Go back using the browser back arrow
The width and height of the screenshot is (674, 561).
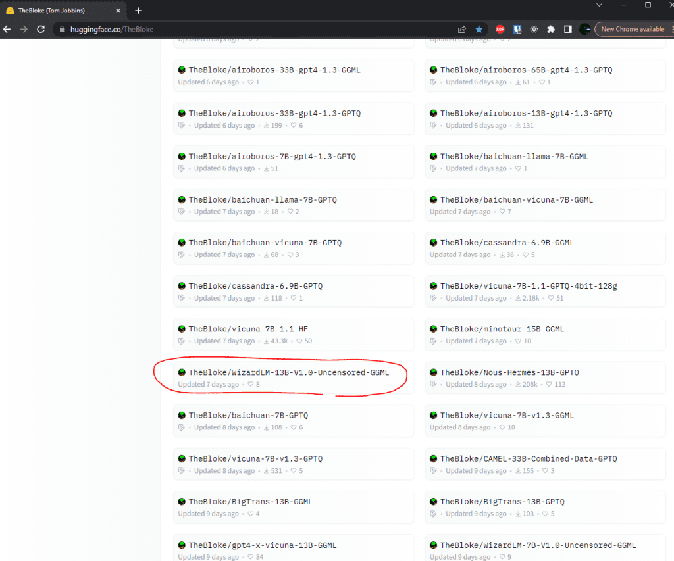(7, 29)
